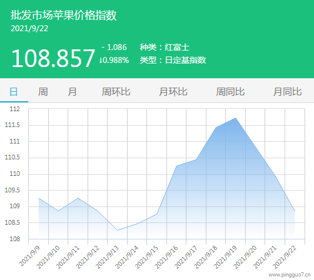Screen dimensions: 314x280
Task: Switch to the 月 monthly tab
Action: coord(72,92)
